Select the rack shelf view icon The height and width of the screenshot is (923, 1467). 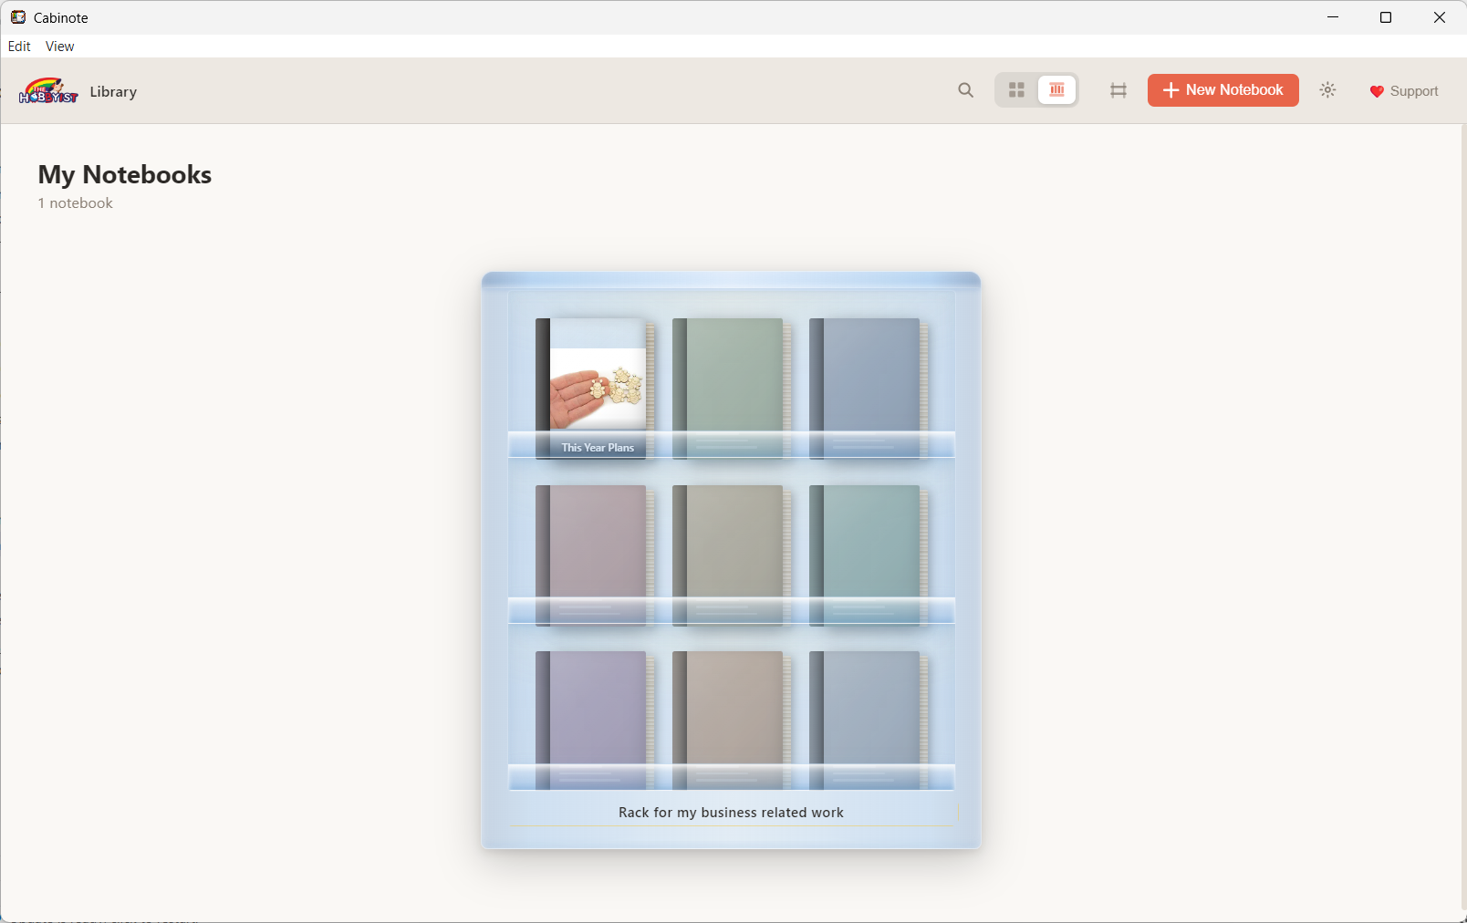click(1056, 89)
